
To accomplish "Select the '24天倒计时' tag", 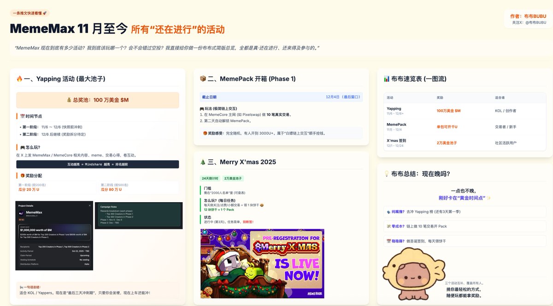I will [x=210, y=178].
